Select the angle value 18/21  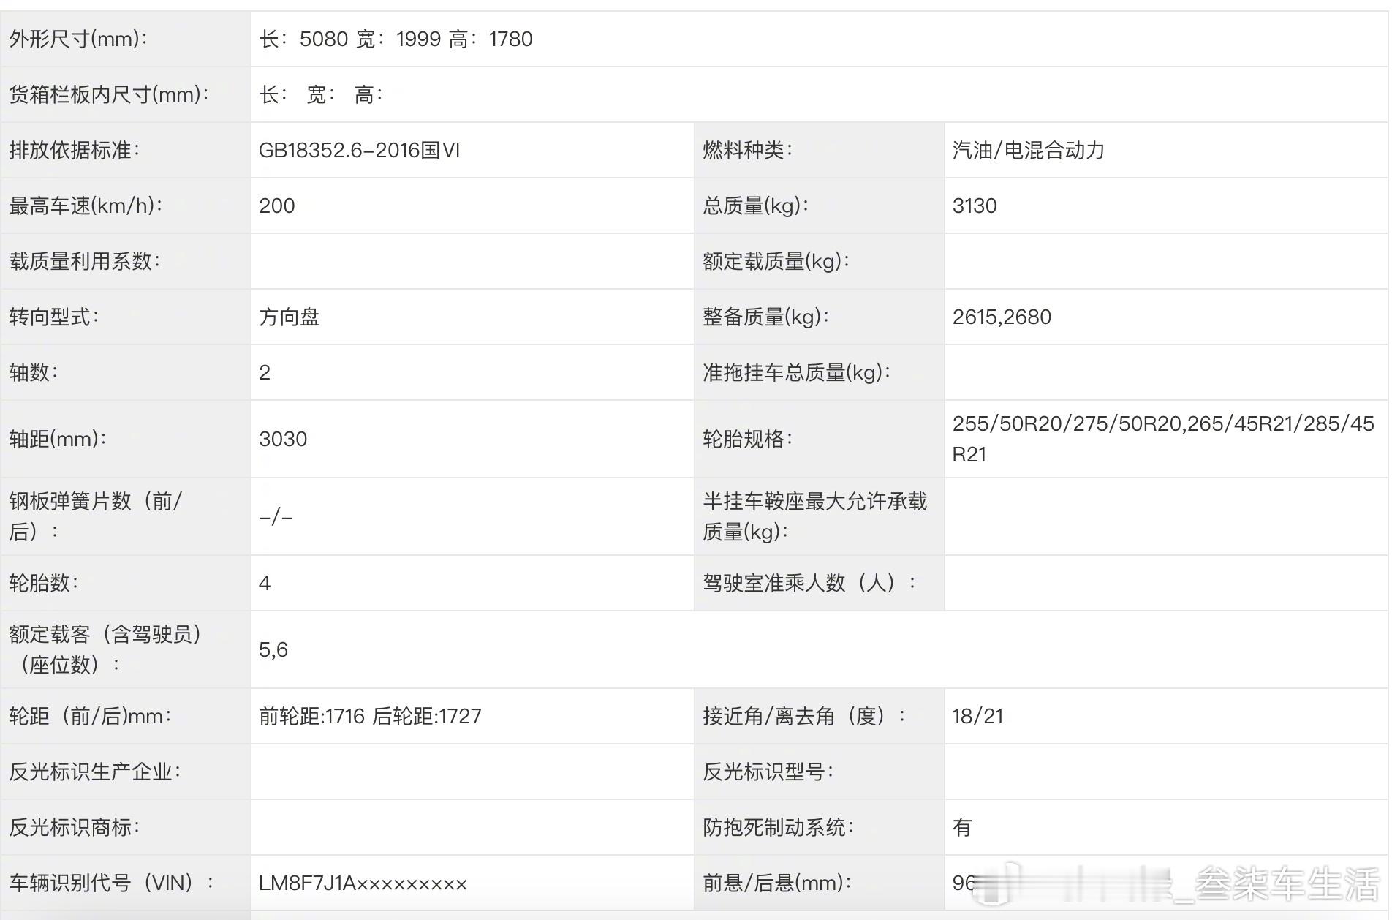(977, 716)
